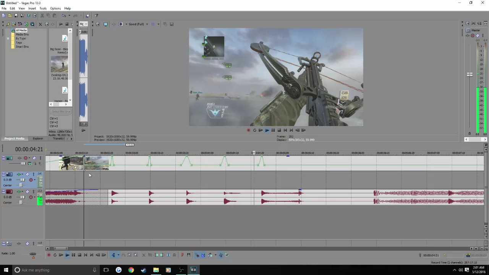Adjust the Master bus volume fader

(x=470, y=74)
